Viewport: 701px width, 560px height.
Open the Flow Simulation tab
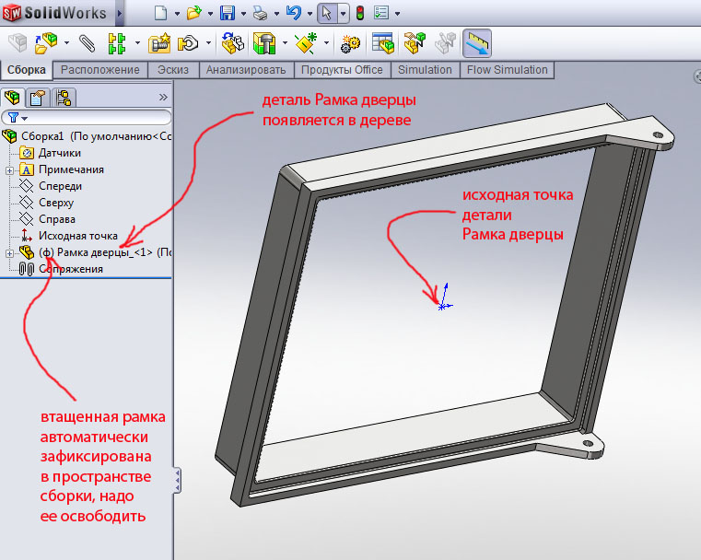tap(507, 70)
